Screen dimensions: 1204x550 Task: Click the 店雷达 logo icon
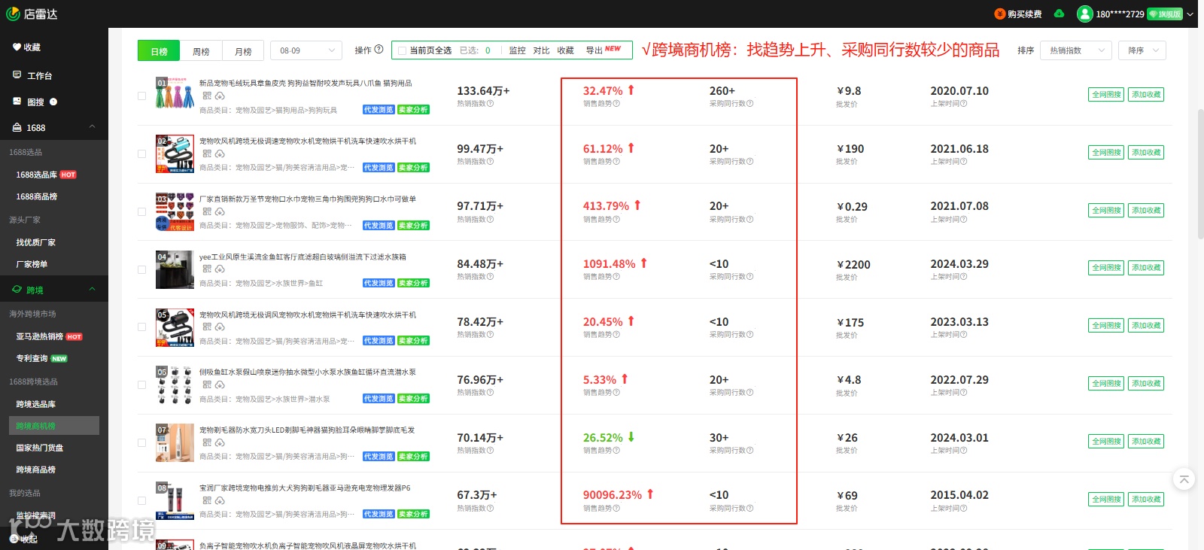(x=13, y=14)
